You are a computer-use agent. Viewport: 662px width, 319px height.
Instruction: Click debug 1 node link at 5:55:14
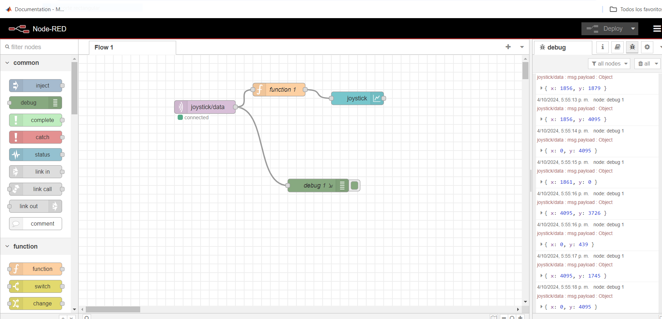609,131
